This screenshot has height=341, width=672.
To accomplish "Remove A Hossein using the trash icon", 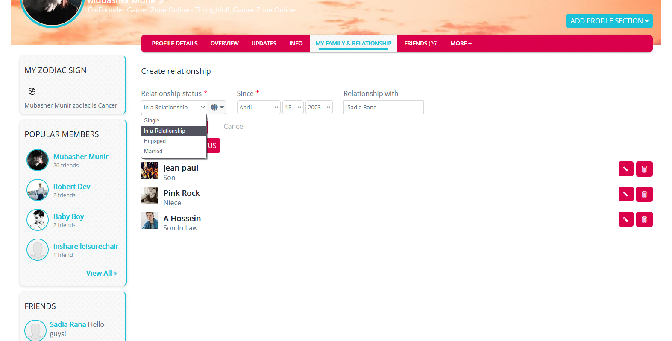I will pyautogui.click(x=644, y=219).
